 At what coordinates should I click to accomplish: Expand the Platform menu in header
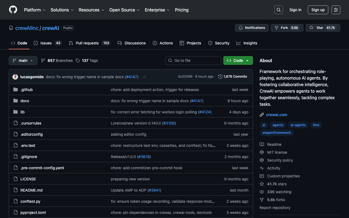35,10
